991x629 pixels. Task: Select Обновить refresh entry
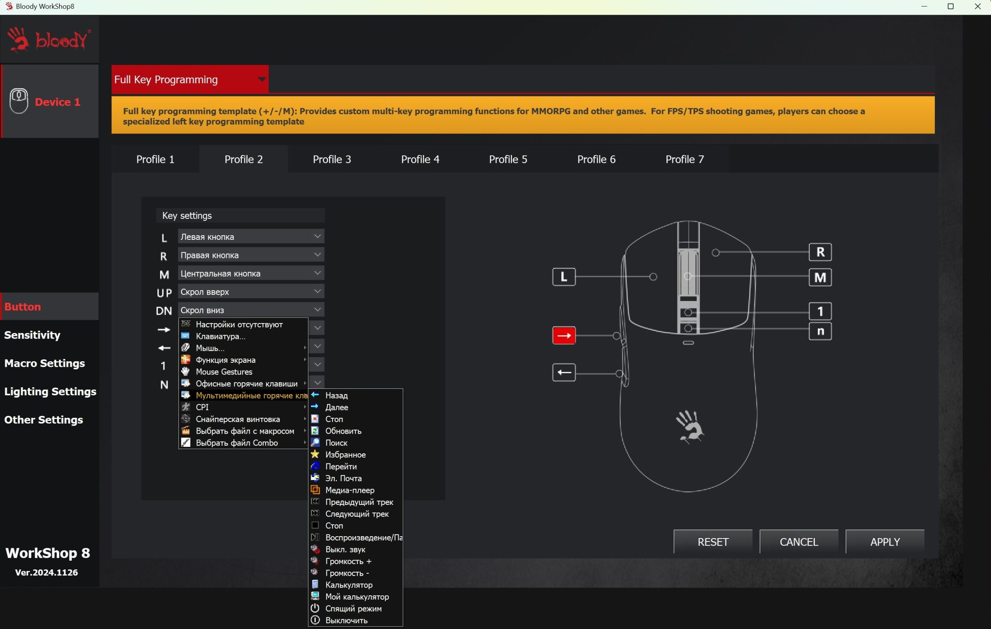coord(355,431)
